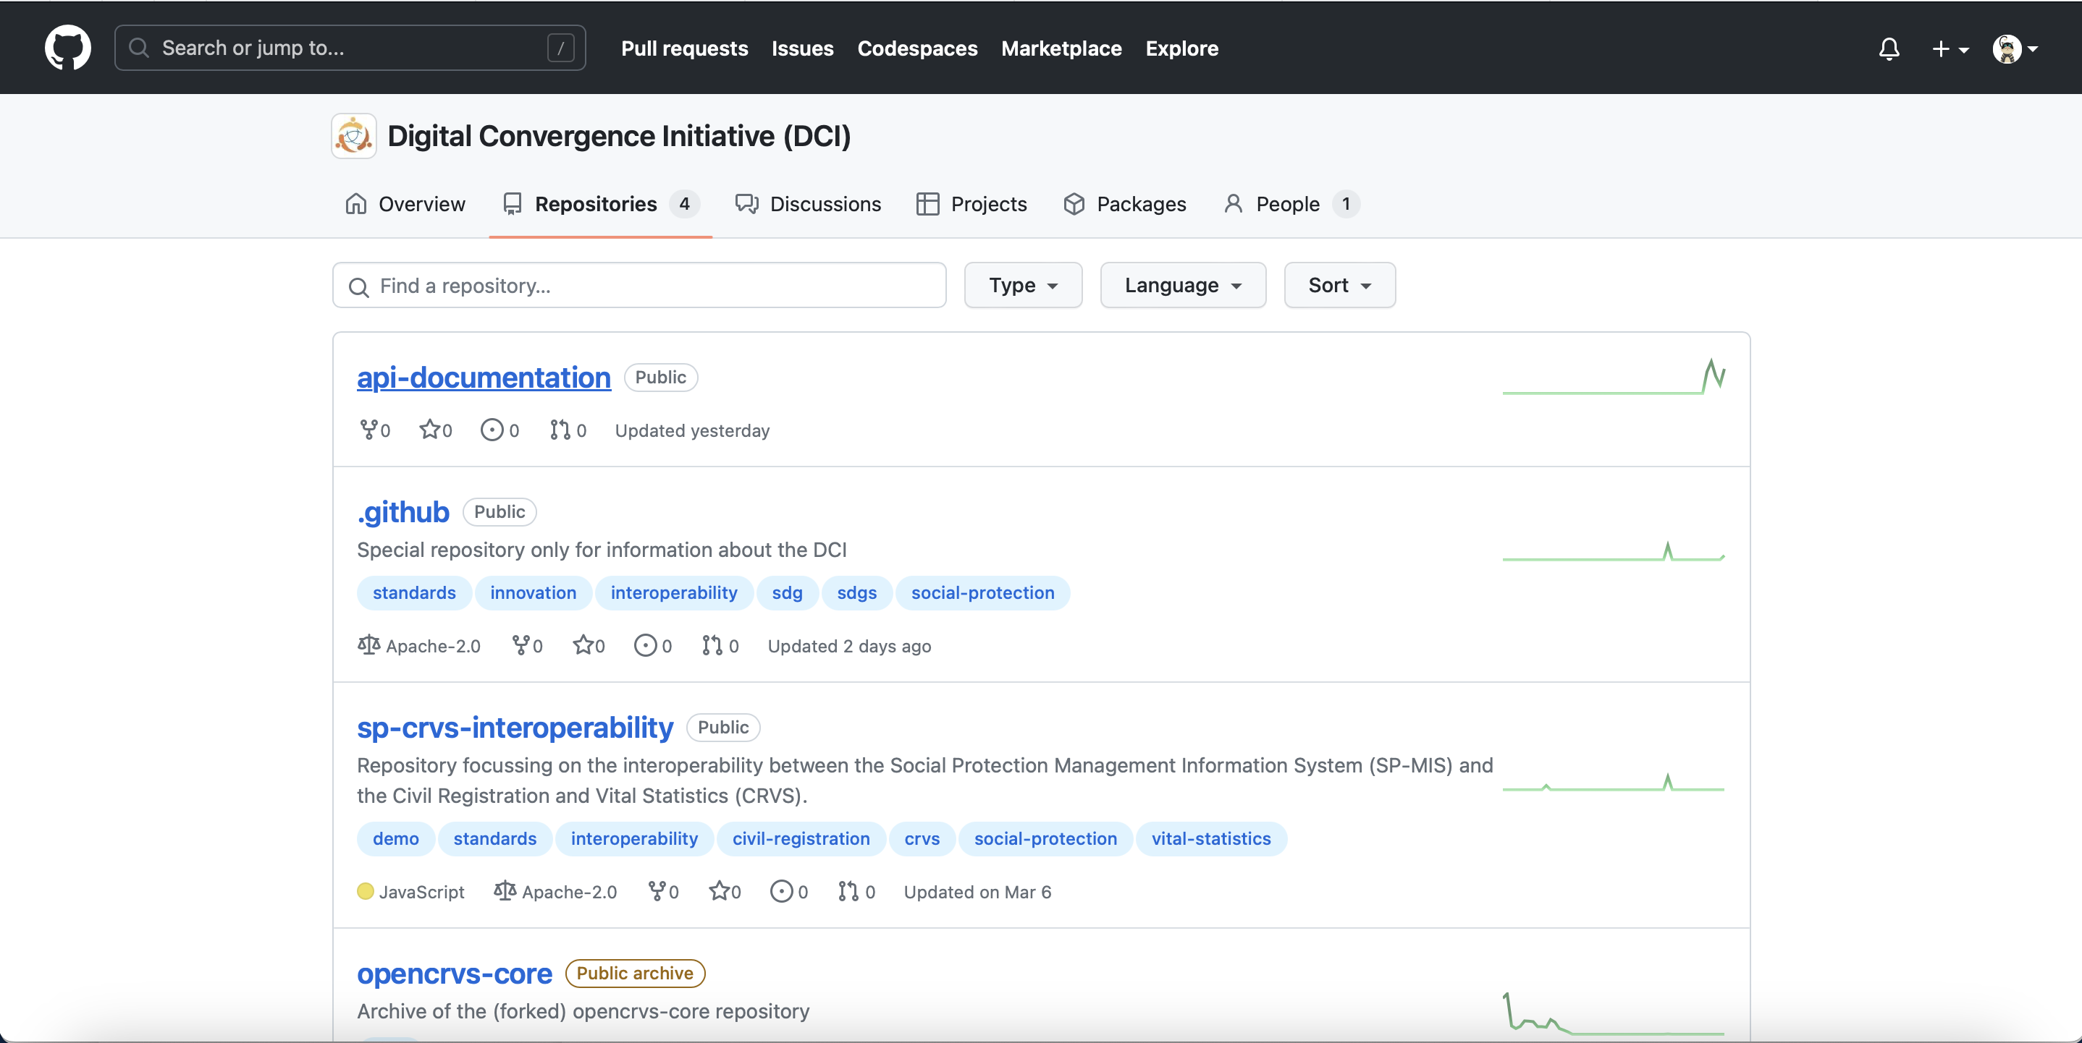Open the Marketplace navigation item
Viewport: 2082px width, 1043px height.
click(1061, 48)
